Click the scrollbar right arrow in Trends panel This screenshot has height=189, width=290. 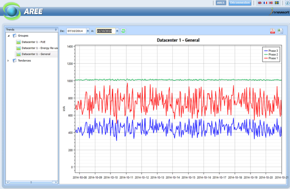coord(56,182)
